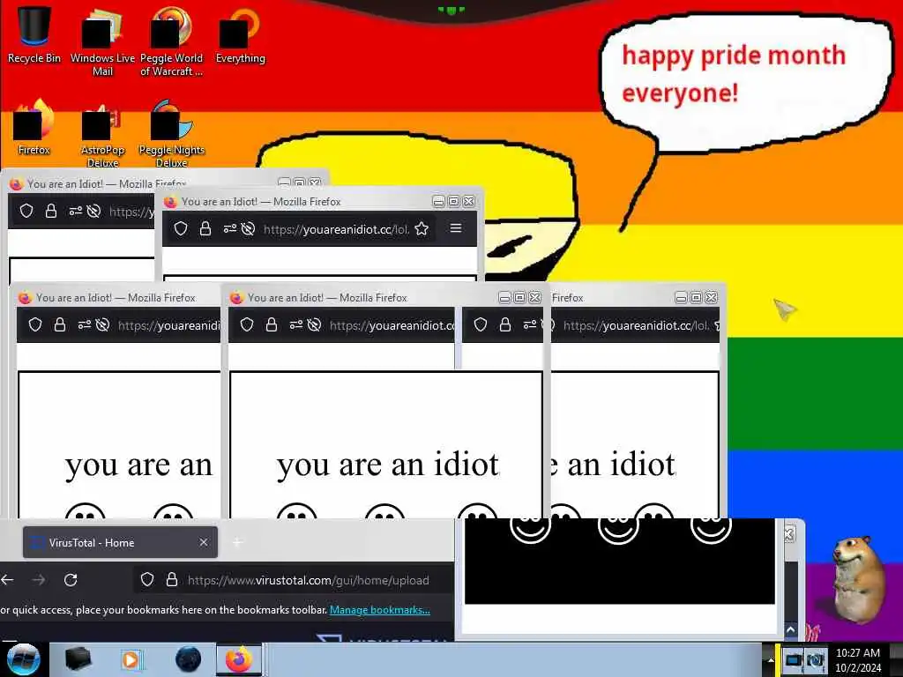Open the Recycle Bin desktop icon
This screenshot has height=677, width=903.
[x=34, y=35]
